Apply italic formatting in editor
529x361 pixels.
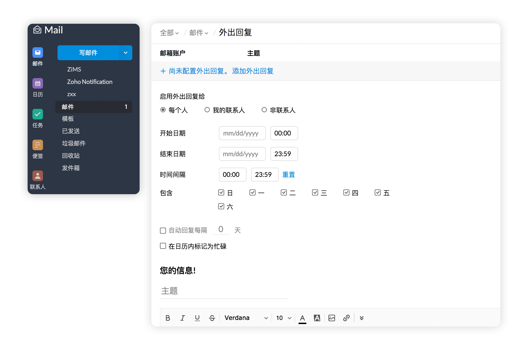click(183, 318)
